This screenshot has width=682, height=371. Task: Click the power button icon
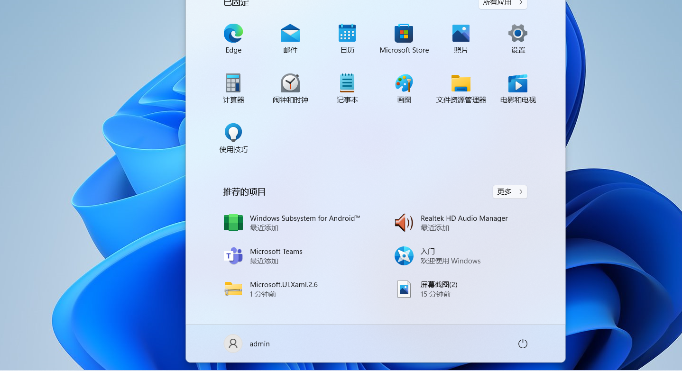coord(523,344)
